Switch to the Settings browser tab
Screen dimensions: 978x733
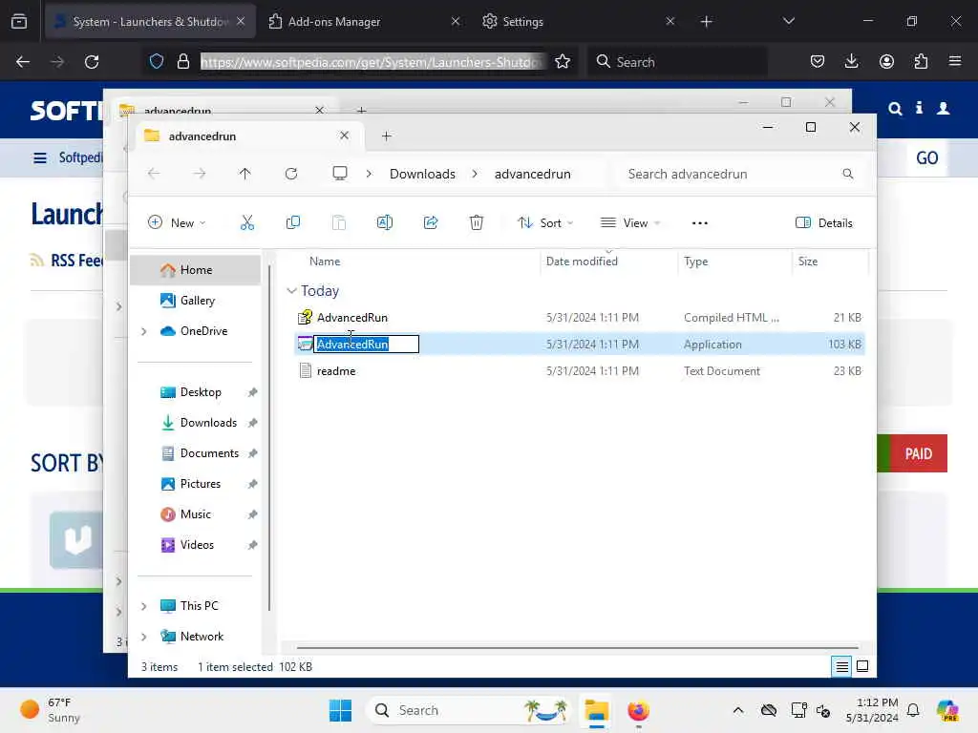[x=578, y=21]
